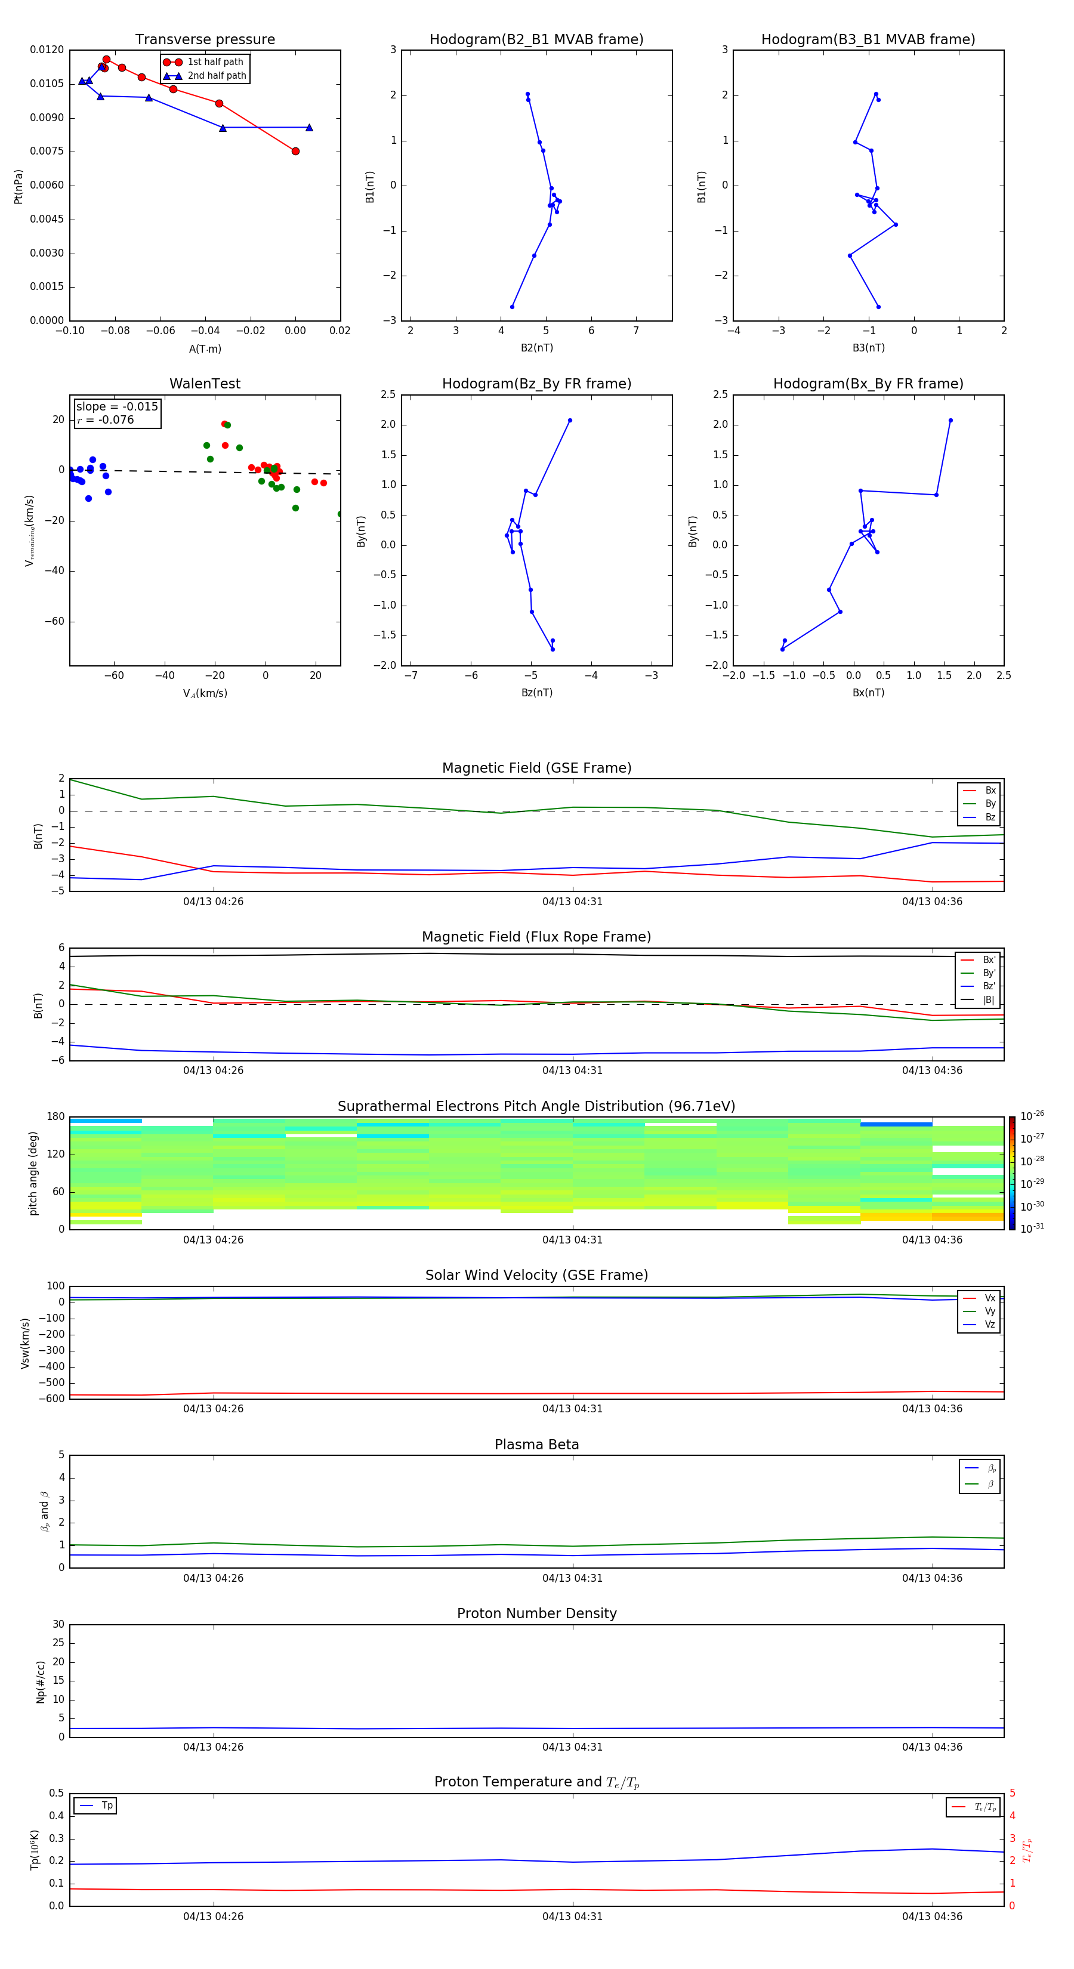Click the WalenTest "V_A(km/s)" x-axis label

[205, 693]
